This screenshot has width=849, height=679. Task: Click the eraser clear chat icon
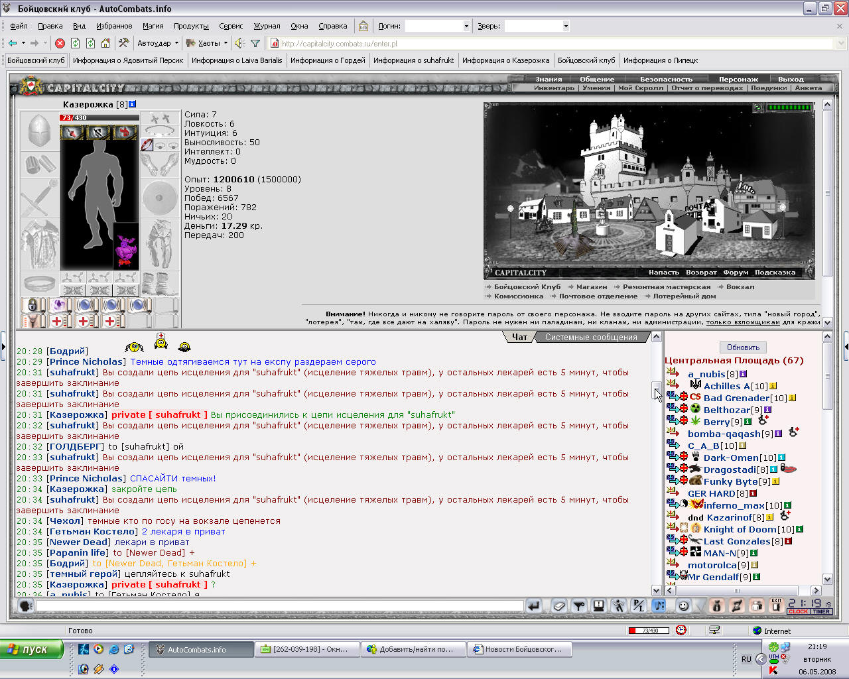click(x=559, y=605)
